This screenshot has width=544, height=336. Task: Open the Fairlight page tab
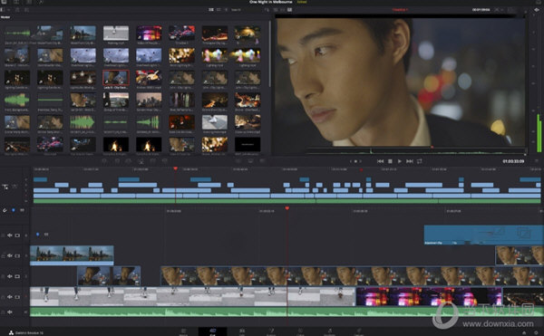click(x=330, y=331)
